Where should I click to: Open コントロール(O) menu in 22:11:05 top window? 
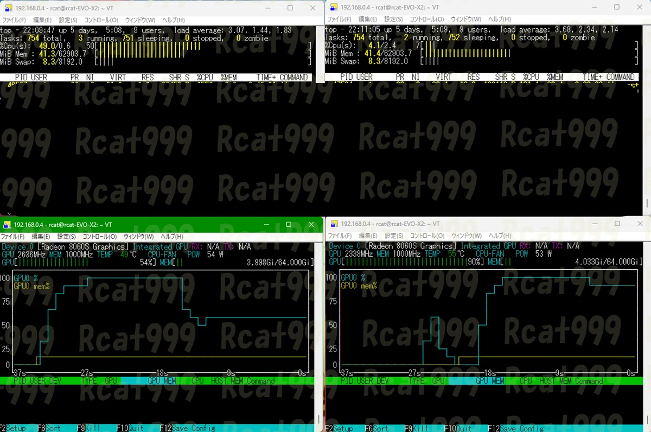[427, 20]
